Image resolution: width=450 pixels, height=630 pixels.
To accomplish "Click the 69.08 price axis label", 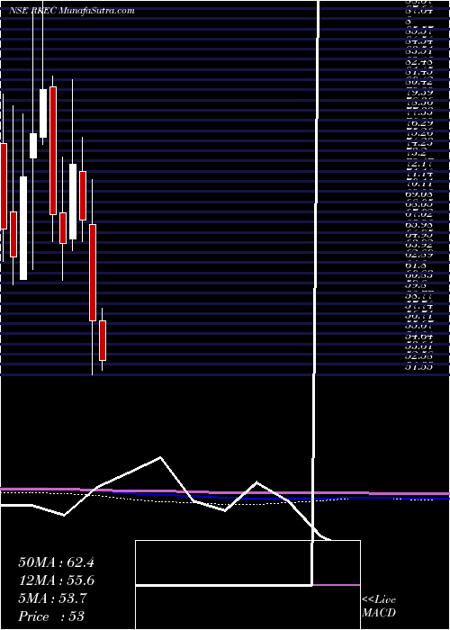I will click(x=419, y=194).
